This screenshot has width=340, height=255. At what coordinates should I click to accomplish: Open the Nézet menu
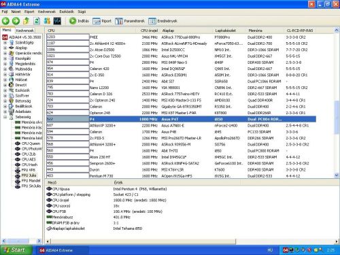[16, 12]
